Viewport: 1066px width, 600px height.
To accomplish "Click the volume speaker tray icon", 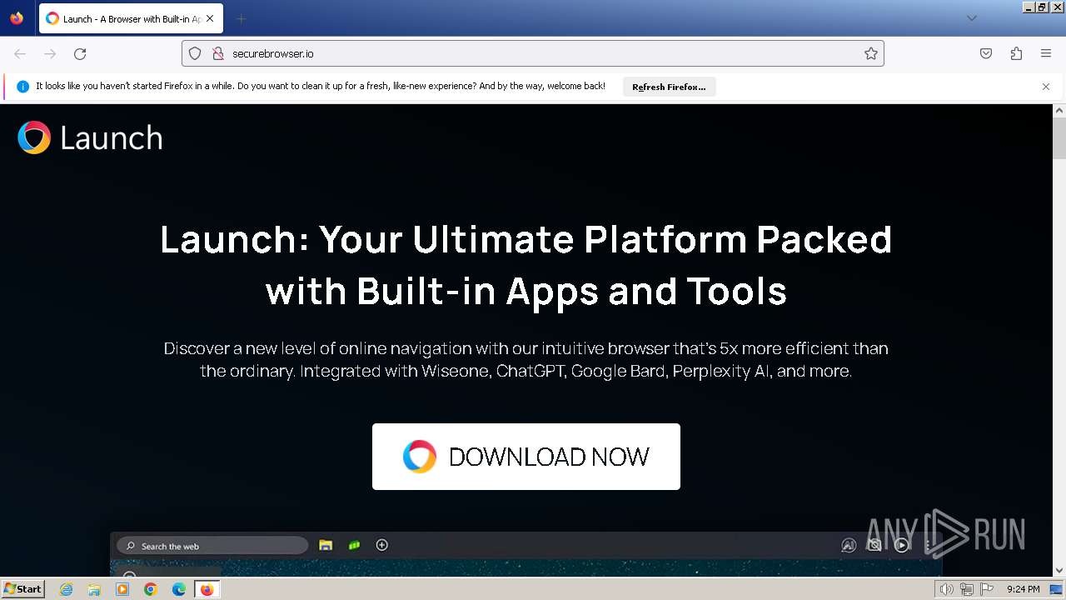I will [x=947, y=589].
